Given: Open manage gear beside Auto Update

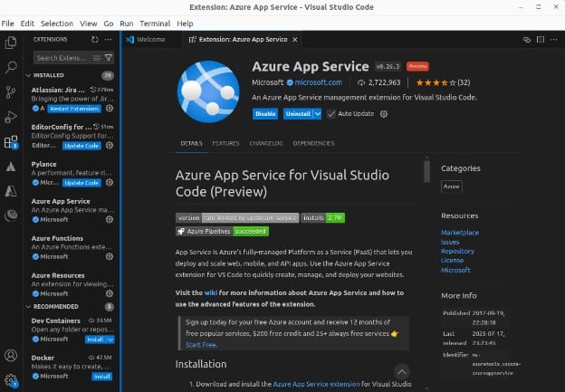Looking at the screenshot, I should point(384,114).
